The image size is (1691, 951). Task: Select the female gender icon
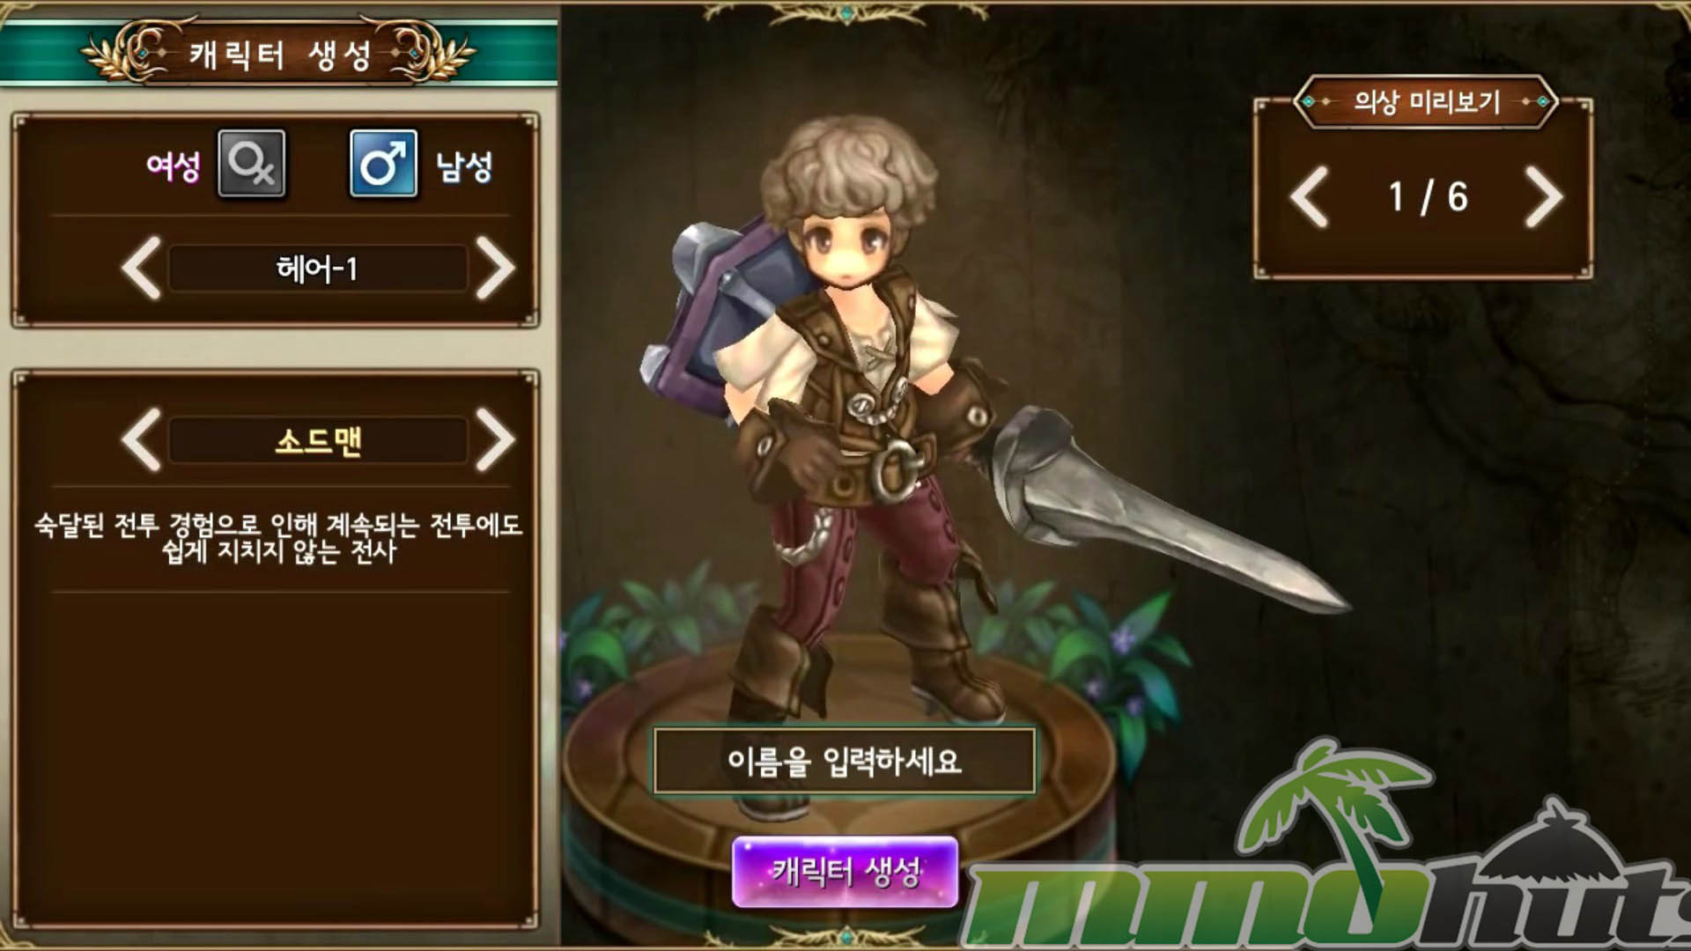click(252, 164)
